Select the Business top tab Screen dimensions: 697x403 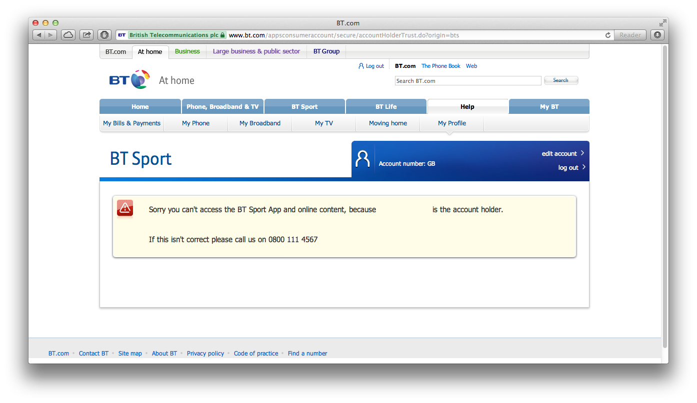[x=187, y=51]
